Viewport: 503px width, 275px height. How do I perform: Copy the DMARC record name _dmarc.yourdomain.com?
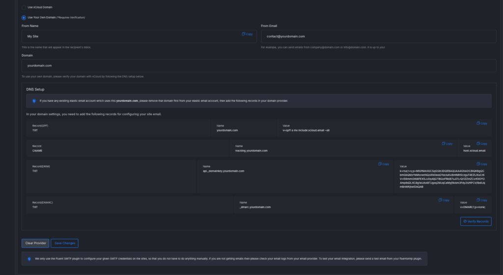[x=444, y=200]
